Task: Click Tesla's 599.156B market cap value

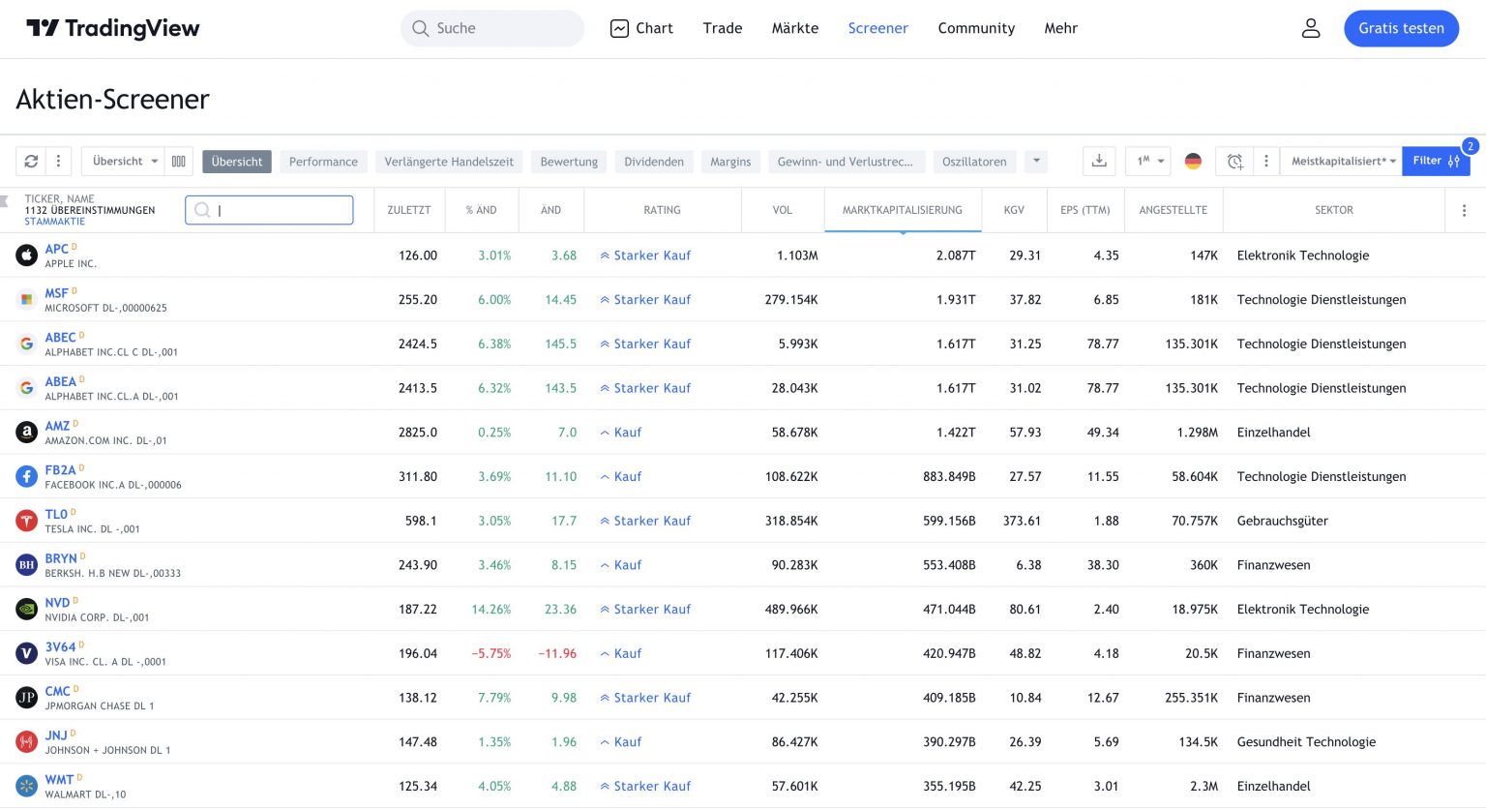Action: pos(949,521)
